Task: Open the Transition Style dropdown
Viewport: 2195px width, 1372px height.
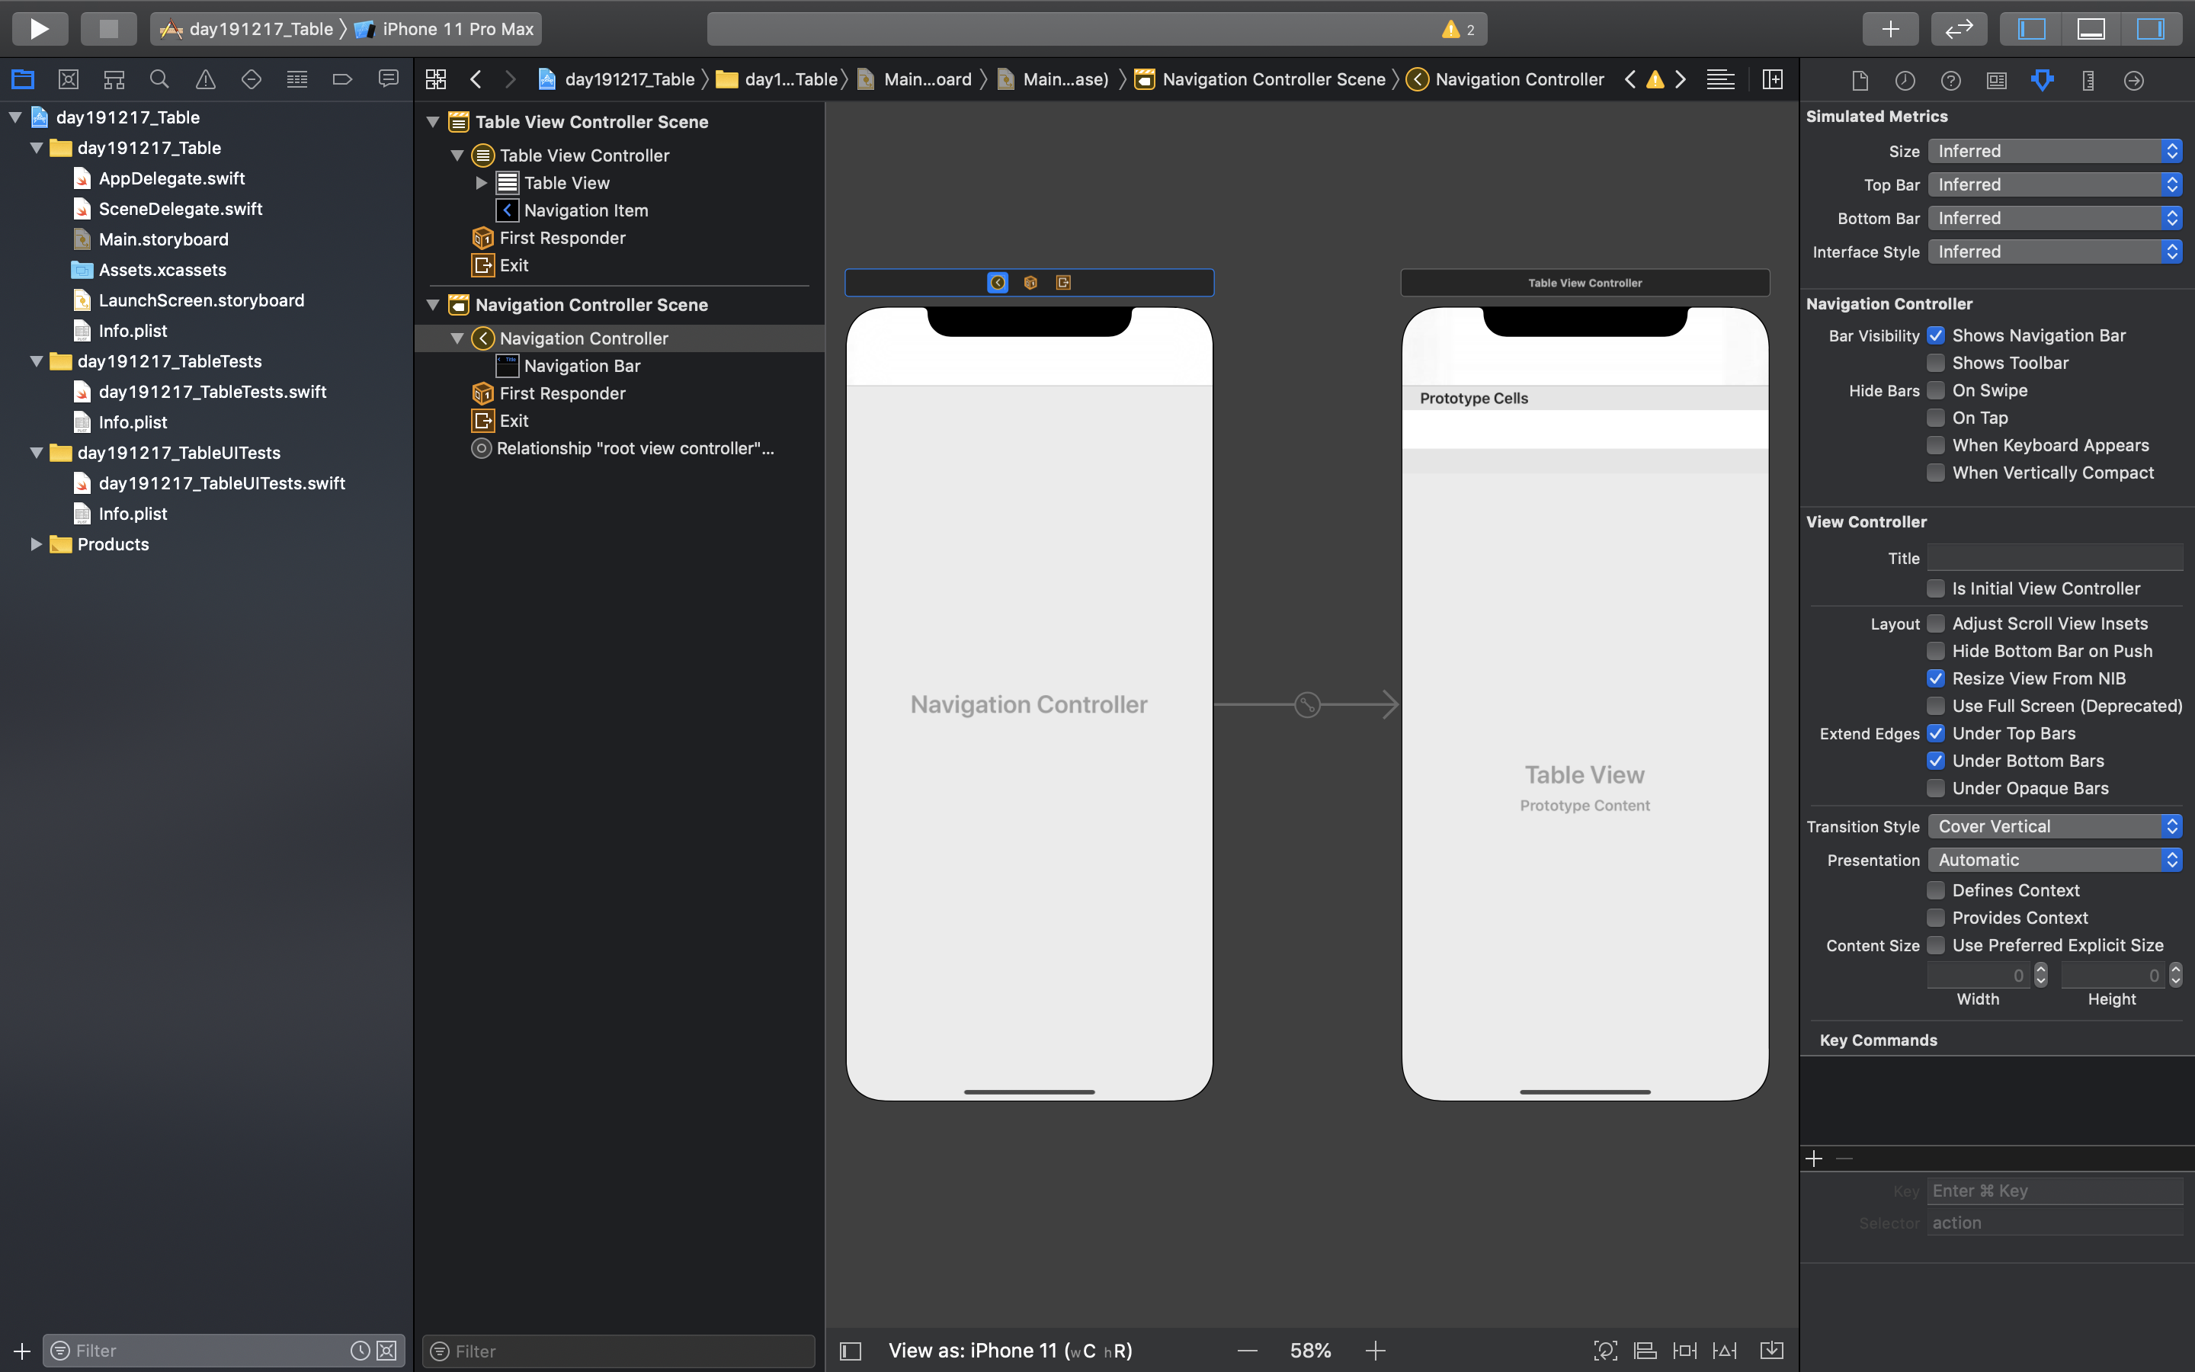Action: 2055,825
